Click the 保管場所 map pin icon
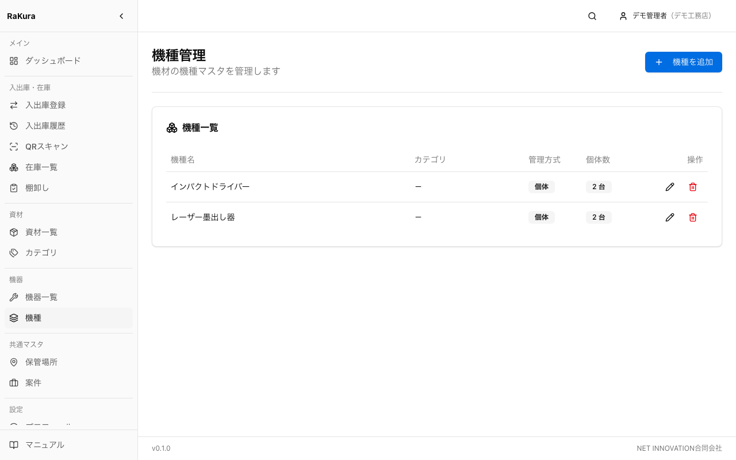 [x=14, y=362]
